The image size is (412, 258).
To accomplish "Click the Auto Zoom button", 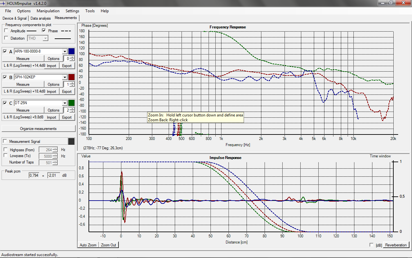I will tap(88, 245).
